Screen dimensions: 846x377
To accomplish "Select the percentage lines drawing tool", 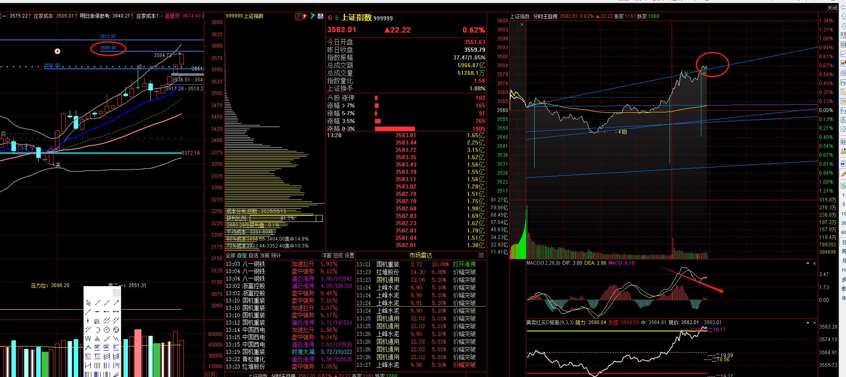I will click(x=88, y=356).
